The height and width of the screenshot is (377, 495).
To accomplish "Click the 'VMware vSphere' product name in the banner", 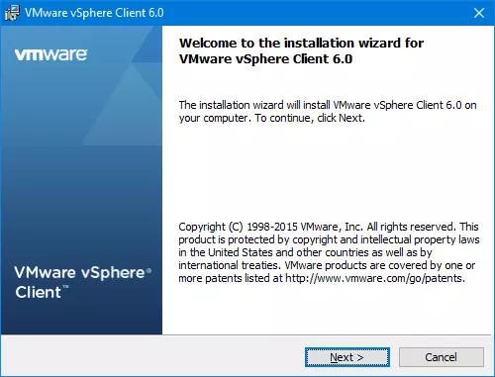I will (79, 273).
